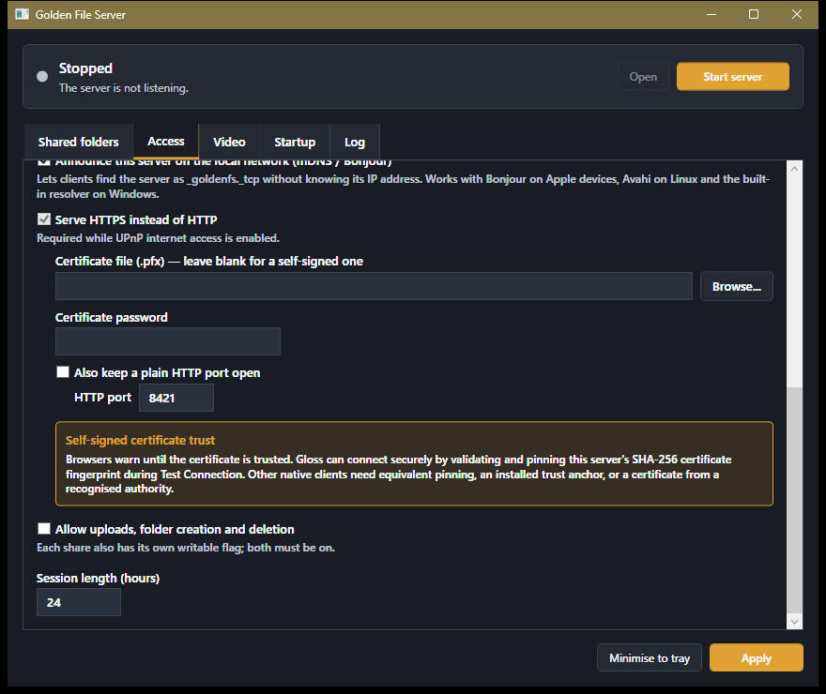
Task: Click the scrollbar up arrow
Action: coord(794,169)
